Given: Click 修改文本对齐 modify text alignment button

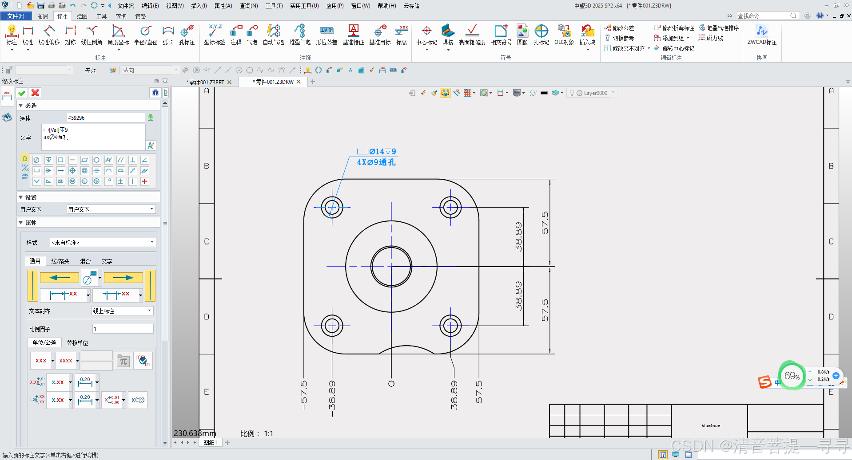Looking at the screenshot, I should point(625,48).
